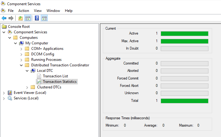Click Distributed Transaction Coordinator folder icon

[27, 65]
